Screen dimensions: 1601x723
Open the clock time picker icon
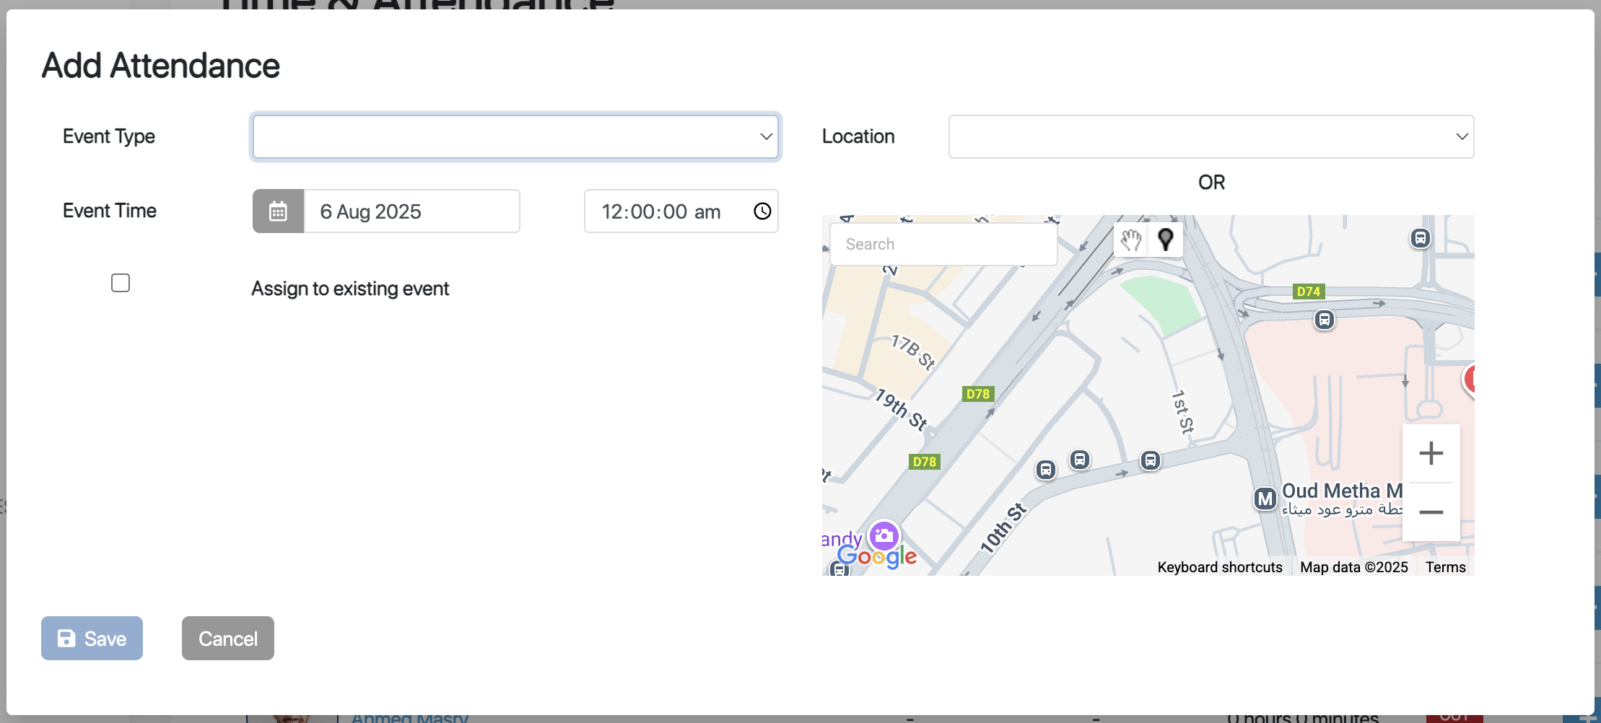pyautogui.click(x=763, y=211)
